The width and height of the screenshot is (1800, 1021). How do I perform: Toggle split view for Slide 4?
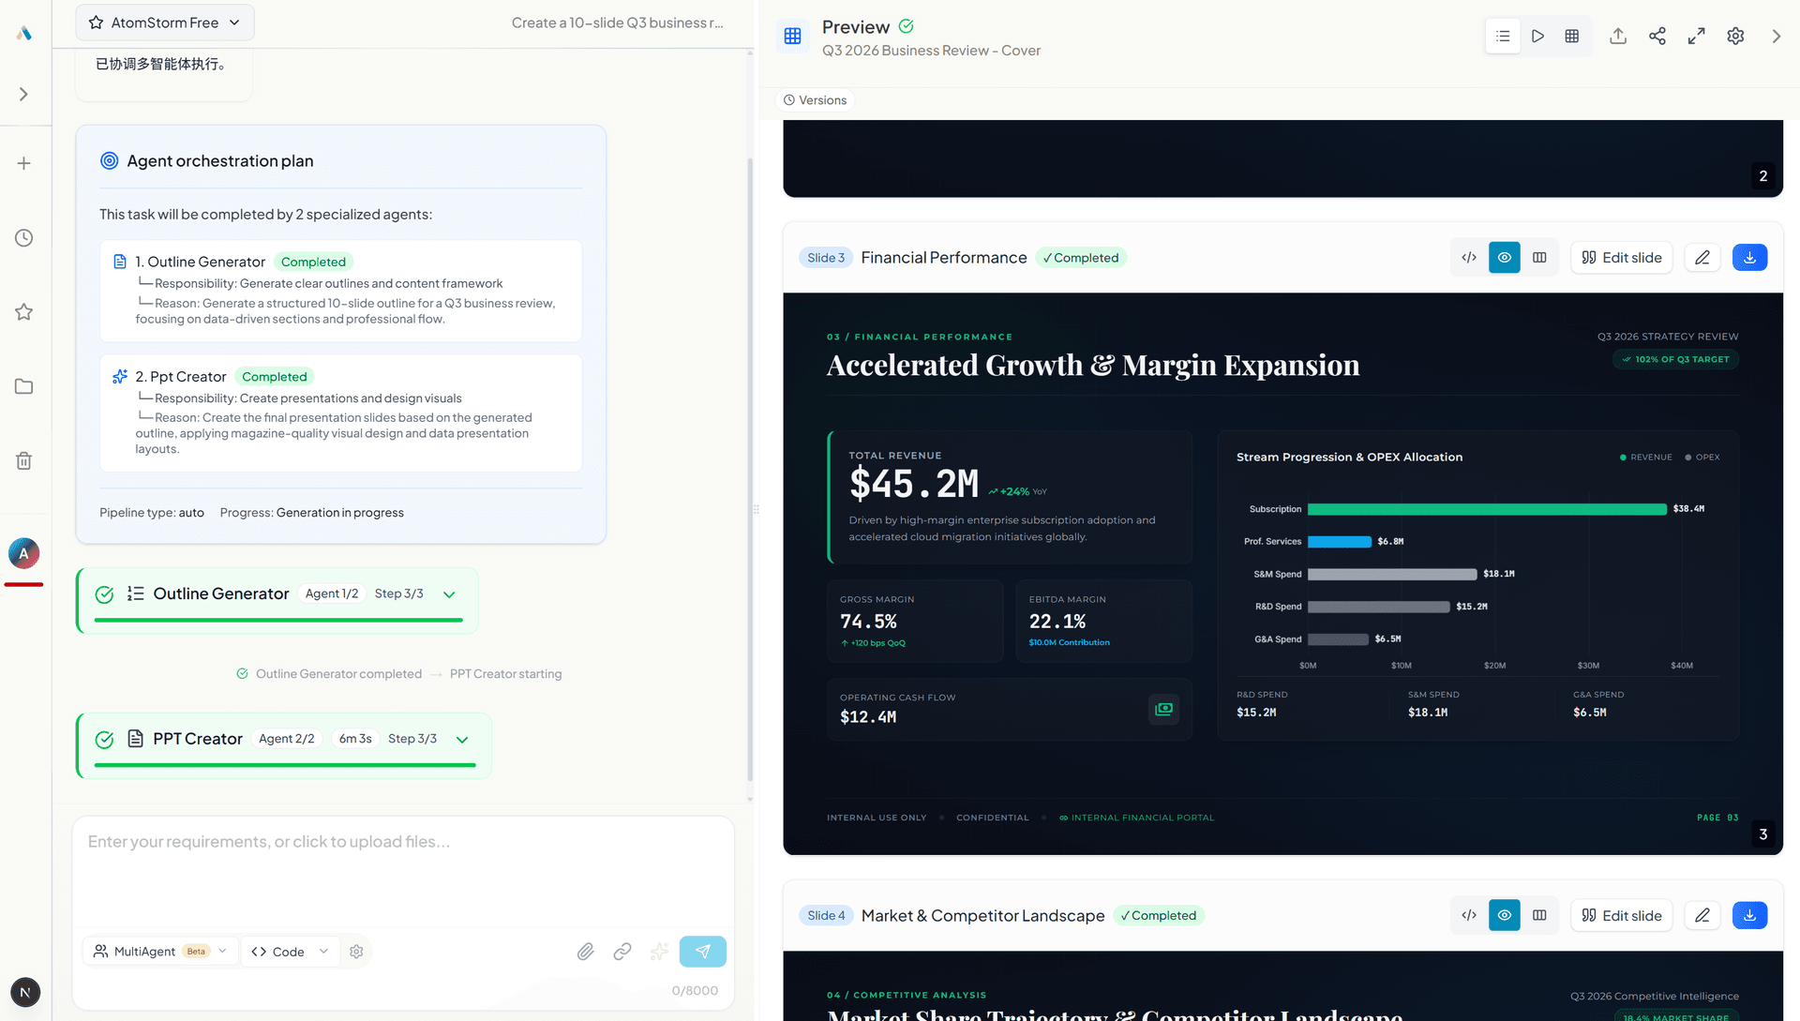[x=1539, y=915]
